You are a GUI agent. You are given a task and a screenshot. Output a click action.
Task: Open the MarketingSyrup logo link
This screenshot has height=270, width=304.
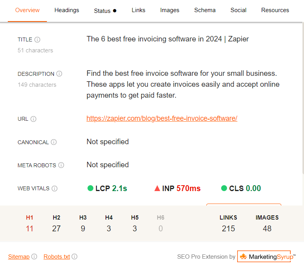click(264, 257)
